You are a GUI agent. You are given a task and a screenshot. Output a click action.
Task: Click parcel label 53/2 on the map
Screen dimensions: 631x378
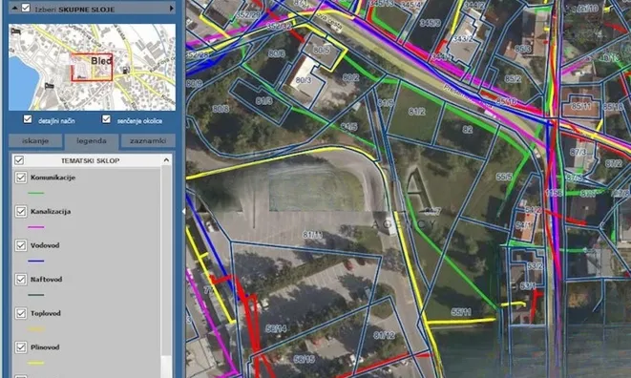(x=536, y=266)
